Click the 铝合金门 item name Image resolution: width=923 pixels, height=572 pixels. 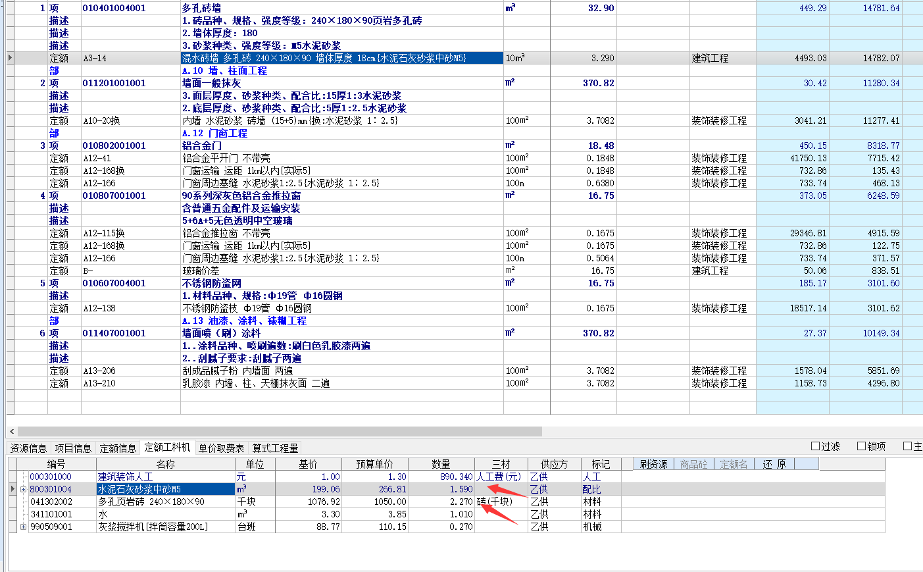pos(201,145)
